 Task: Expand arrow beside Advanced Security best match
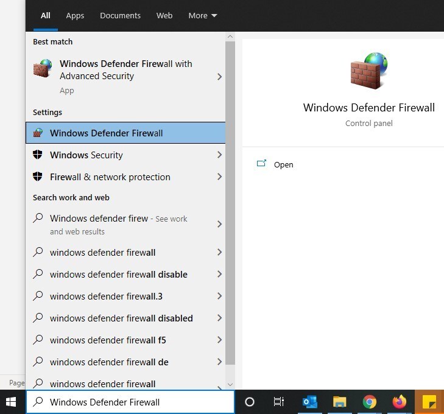[219, 77]
